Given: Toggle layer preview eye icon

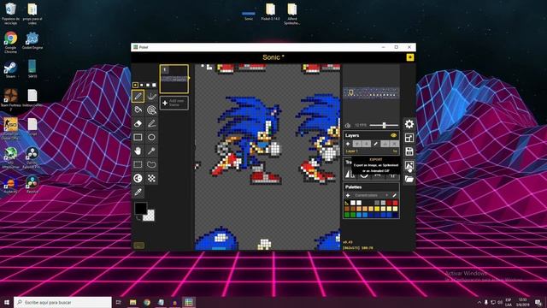Looking at the screenshot, I should coord(393,135).
